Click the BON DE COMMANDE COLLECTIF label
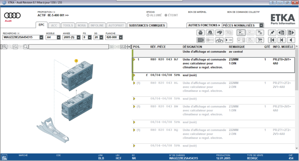Screen dimensions: 299x161 (243, 12)
